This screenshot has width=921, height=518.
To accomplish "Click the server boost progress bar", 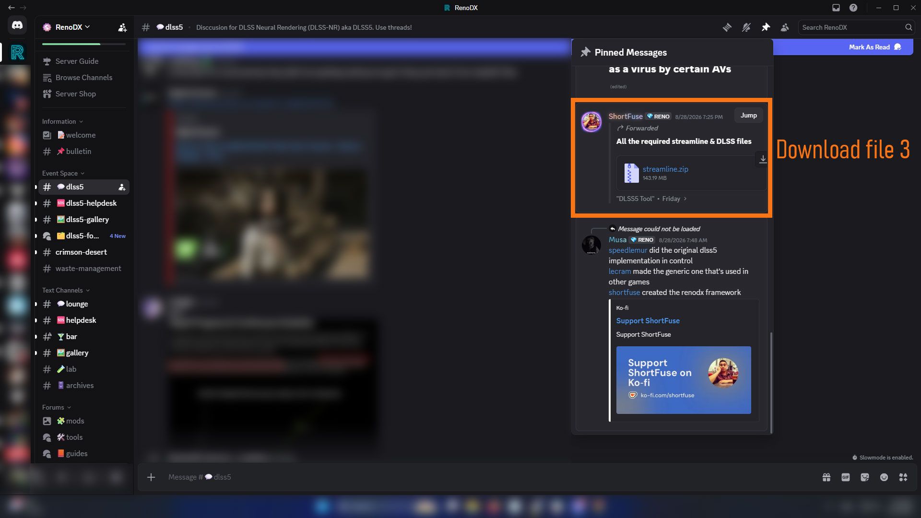I will pos(84,44).
